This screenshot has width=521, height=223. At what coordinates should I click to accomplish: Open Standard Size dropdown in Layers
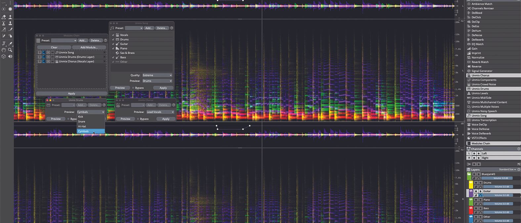coord(507,170)
